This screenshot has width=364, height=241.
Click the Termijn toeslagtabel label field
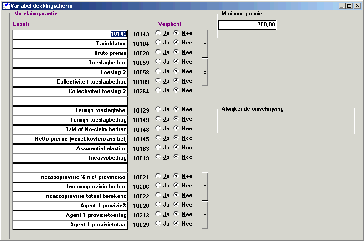coord(70,110)
